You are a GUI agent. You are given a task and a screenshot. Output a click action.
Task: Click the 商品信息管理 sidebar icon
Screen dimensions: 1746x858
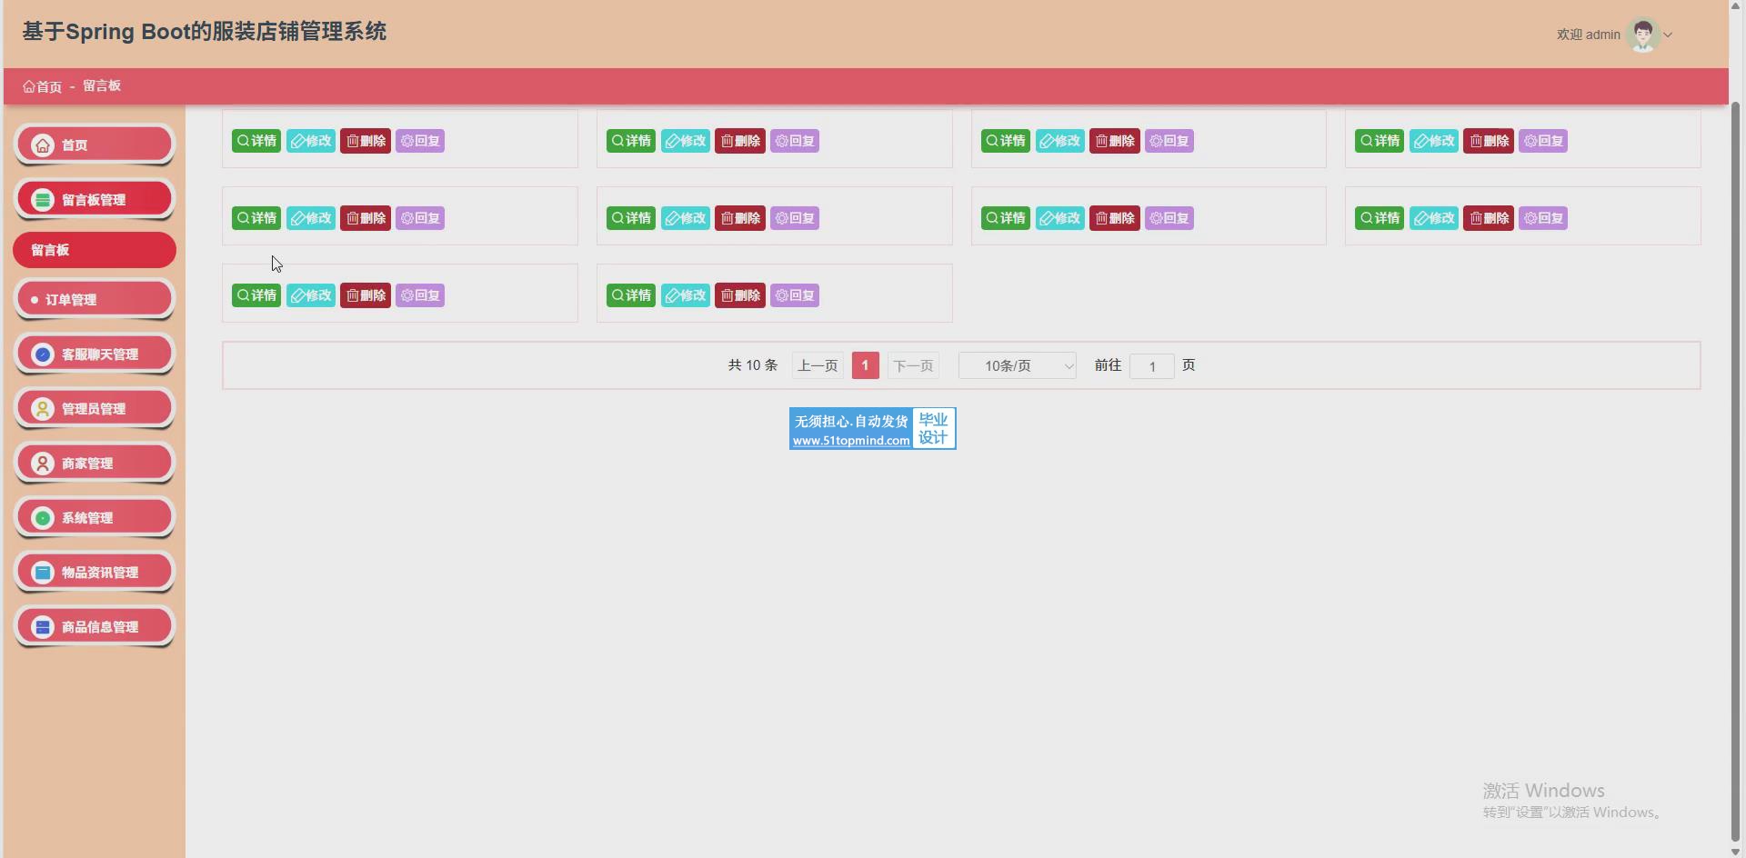click(x=43, y=627)
